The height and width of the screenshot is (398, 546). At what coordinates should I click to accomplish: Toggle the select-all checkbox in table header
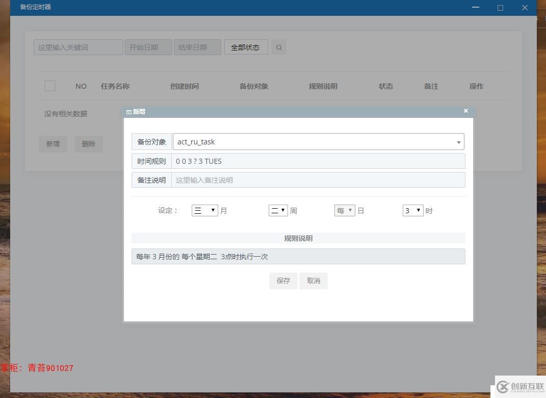[50, 86]
